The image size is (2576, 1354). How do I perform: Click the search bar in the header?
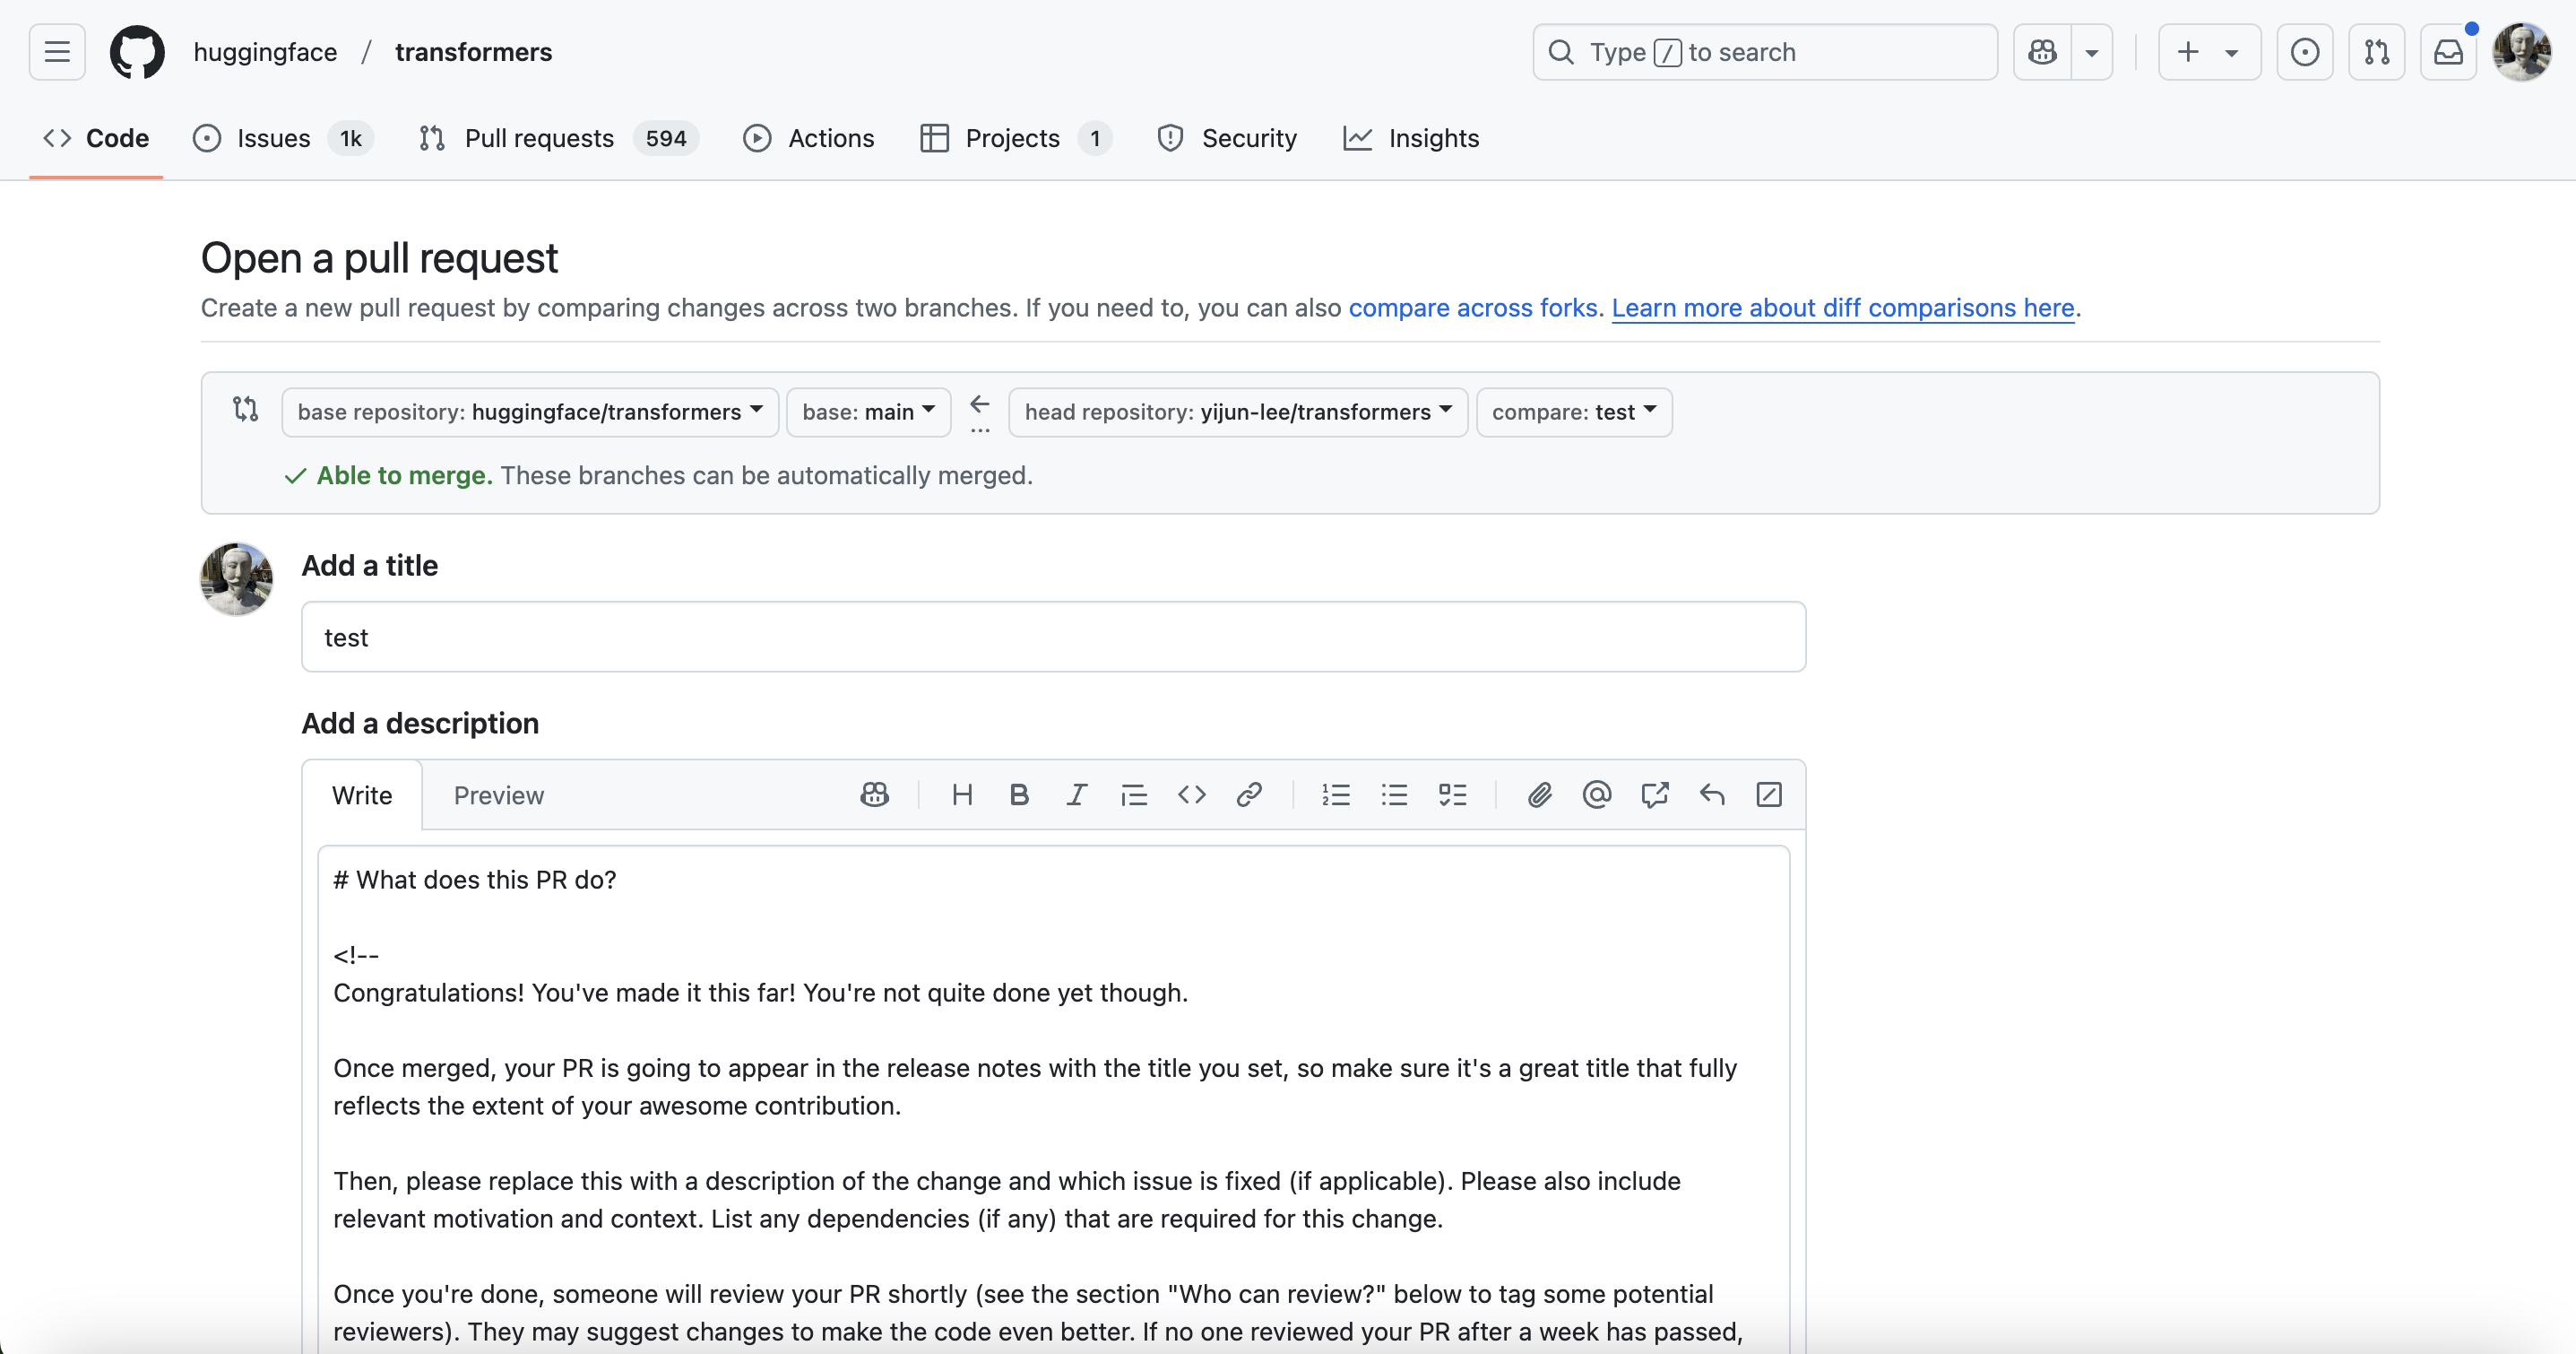1765,52
